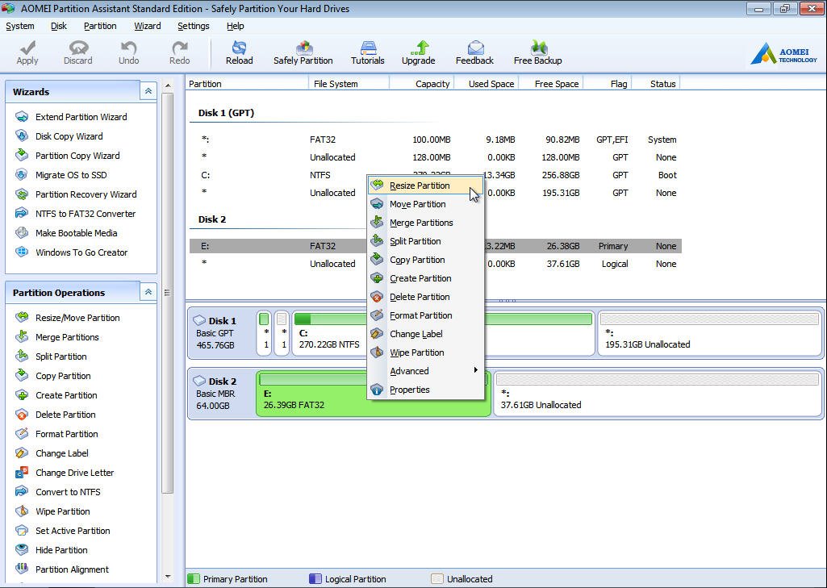
Task: Click Convert to NTFS in sidebar
Action: coord(68,492)
